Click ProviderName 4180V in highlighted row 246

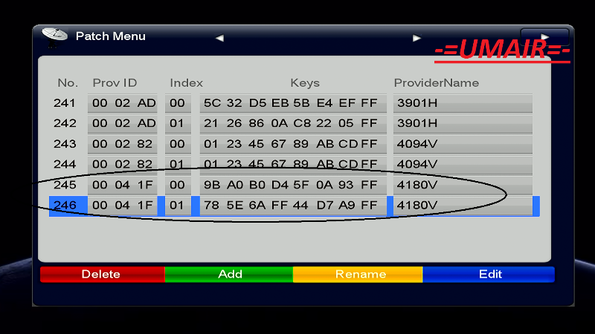click(463, 206)
